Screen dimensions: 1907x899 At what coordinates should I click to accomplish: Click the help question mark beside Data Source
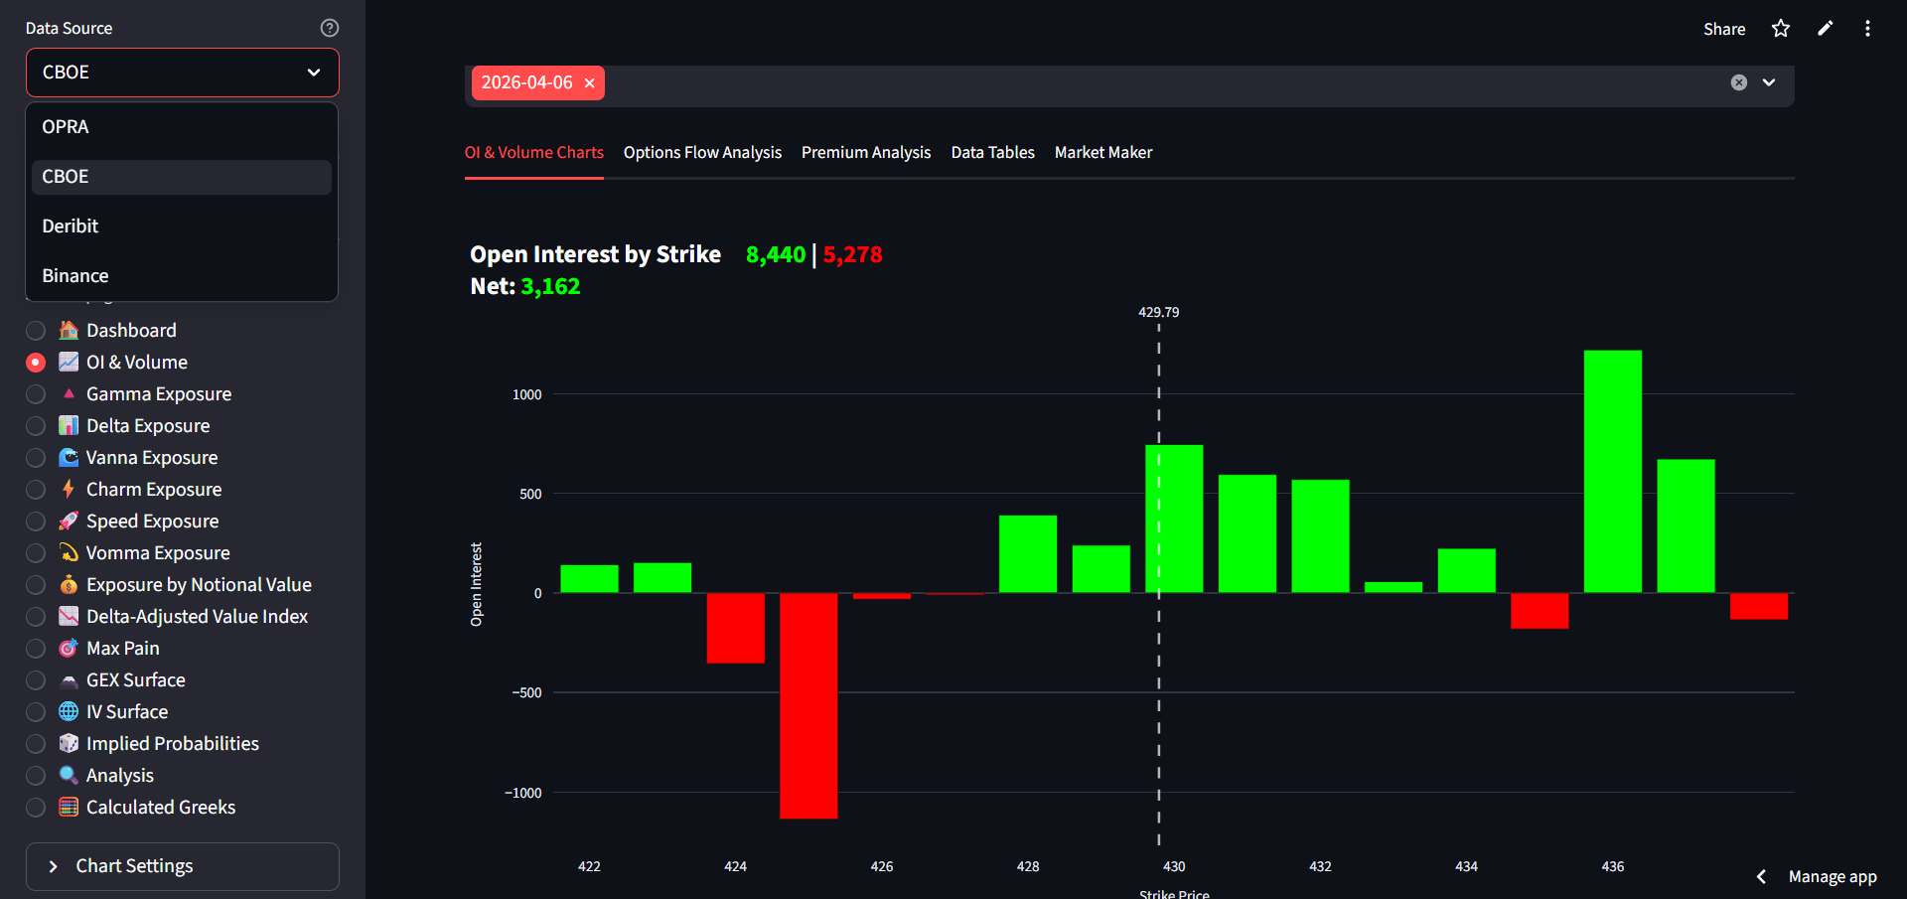pyautogui.click(x=329, y=27)
